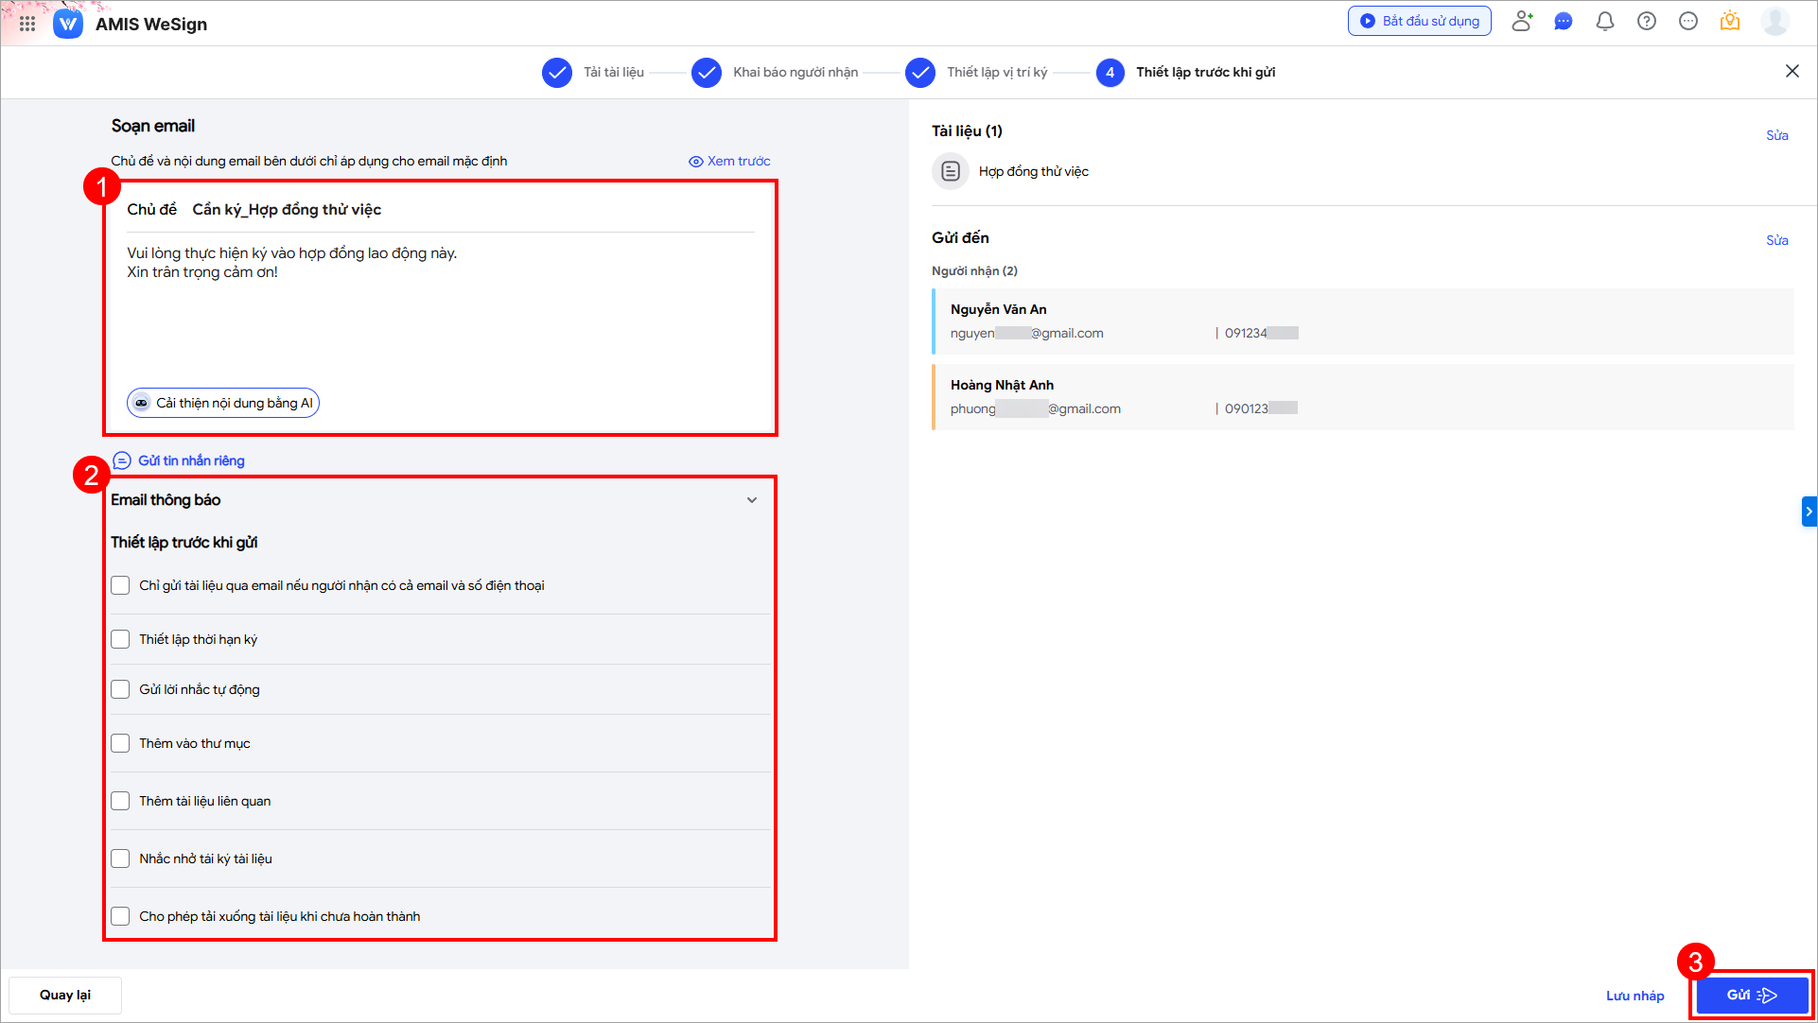Click the orange gift calendar icon

pyautogui.click(x=1729, y=21)
